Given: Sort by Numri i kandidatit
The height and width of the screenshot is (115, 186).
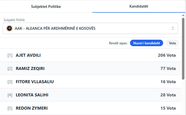Looking at the screenshot, I should pos(146,43).
